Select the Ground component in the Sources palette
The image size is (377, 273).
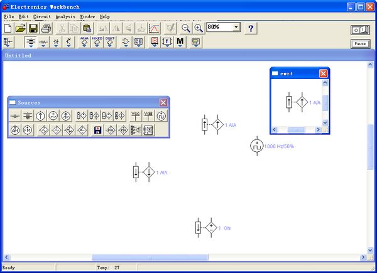click(x=15, y=115)
